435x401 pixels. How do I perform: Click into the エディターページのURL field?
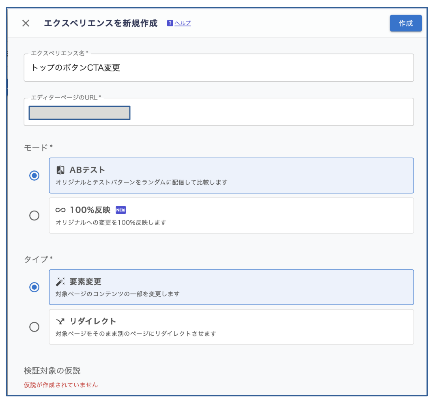coord(268,113)
